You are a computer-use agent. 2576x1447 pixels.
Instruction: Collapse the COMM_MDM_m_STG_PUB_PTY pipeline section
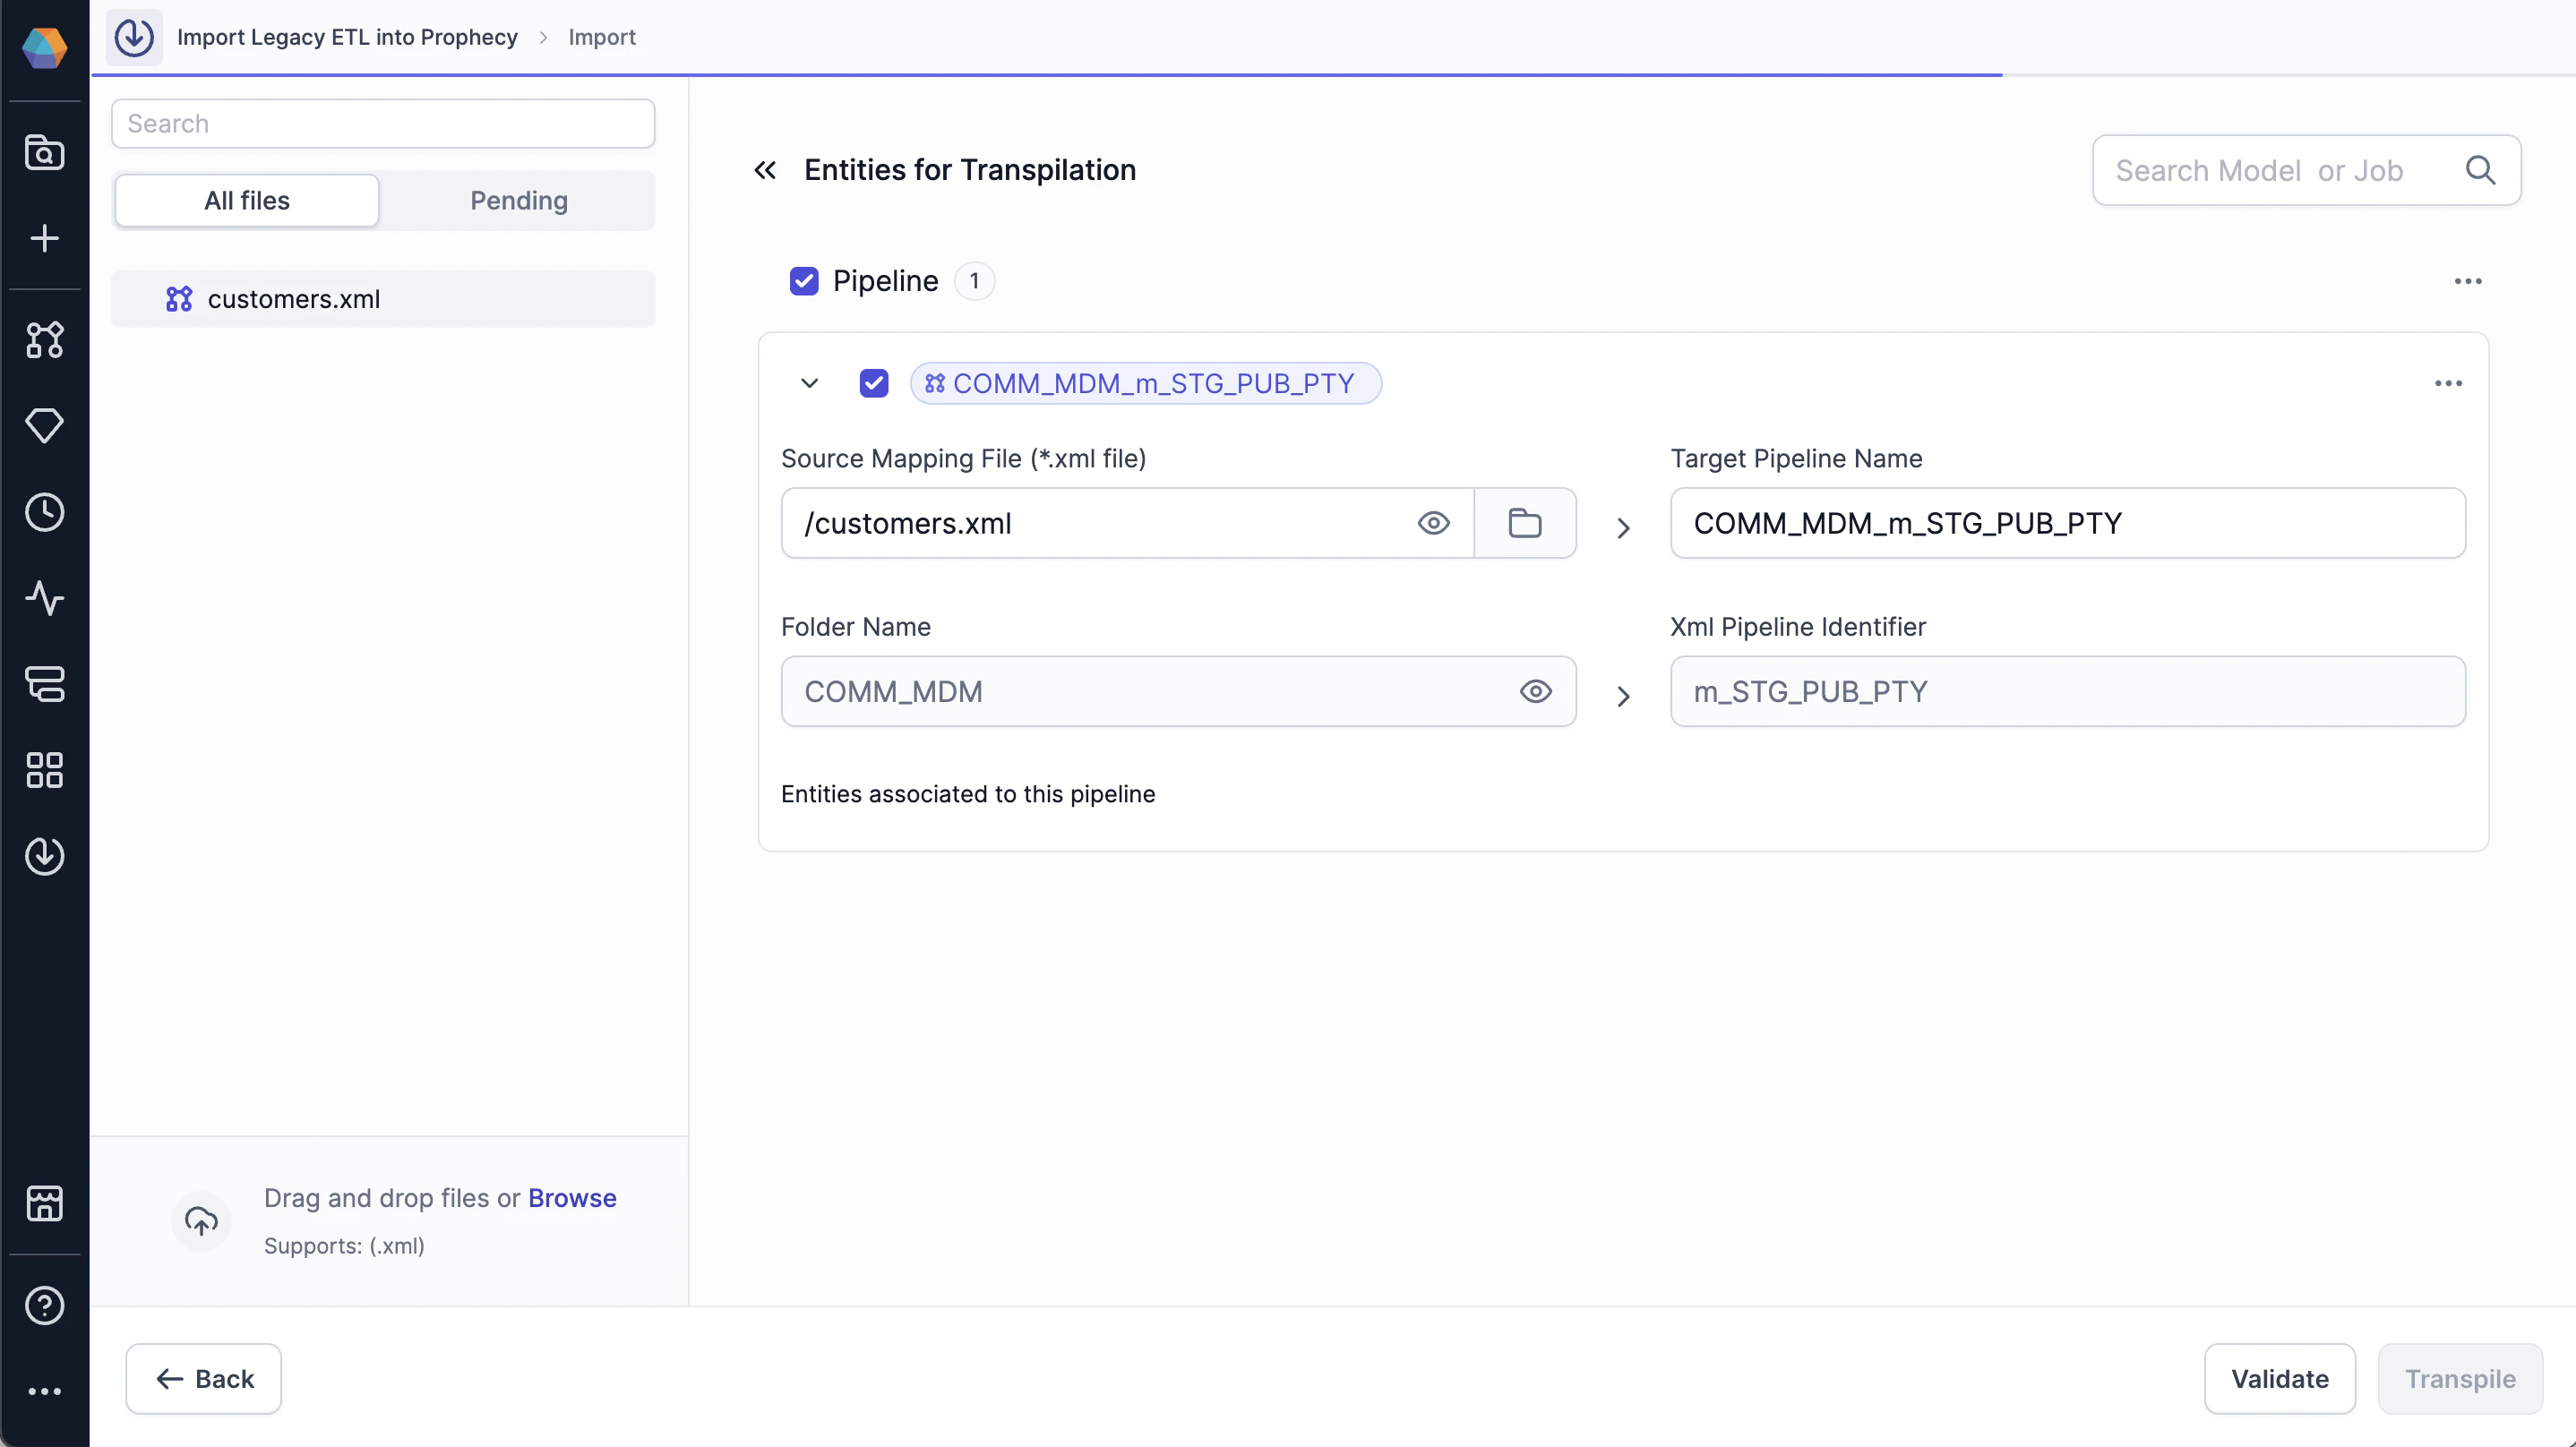click(x=810, y=383)
